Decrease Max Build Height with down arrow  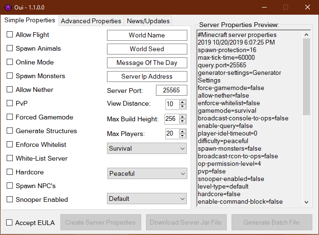183,121
